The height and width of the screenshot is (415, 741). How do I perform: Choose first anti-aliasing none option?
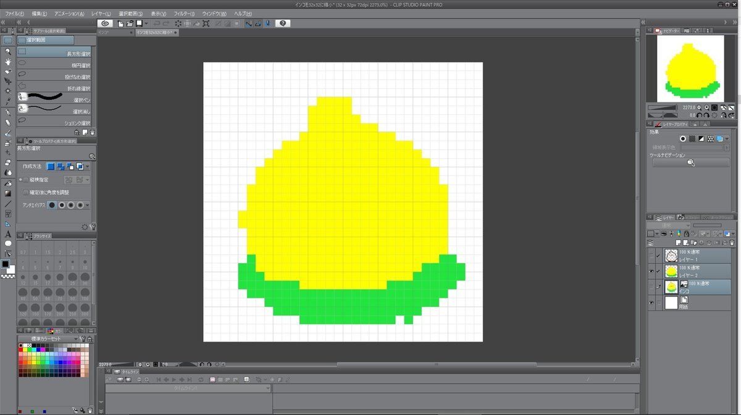point(52,205)
